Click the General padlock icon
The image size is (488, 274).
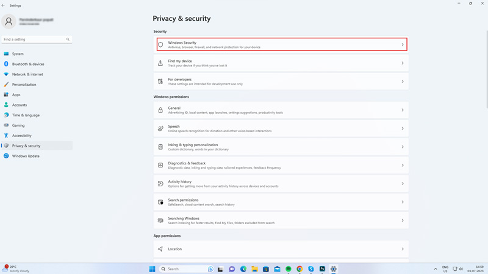tap(160, 110)
